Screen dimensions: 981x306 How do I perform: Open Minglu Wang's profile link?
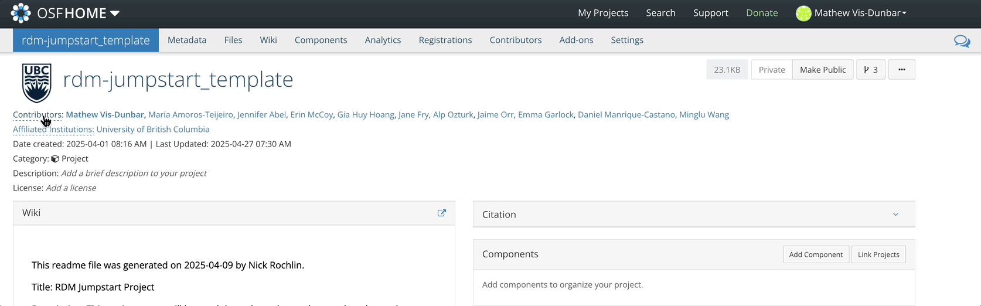click(704, 115)
